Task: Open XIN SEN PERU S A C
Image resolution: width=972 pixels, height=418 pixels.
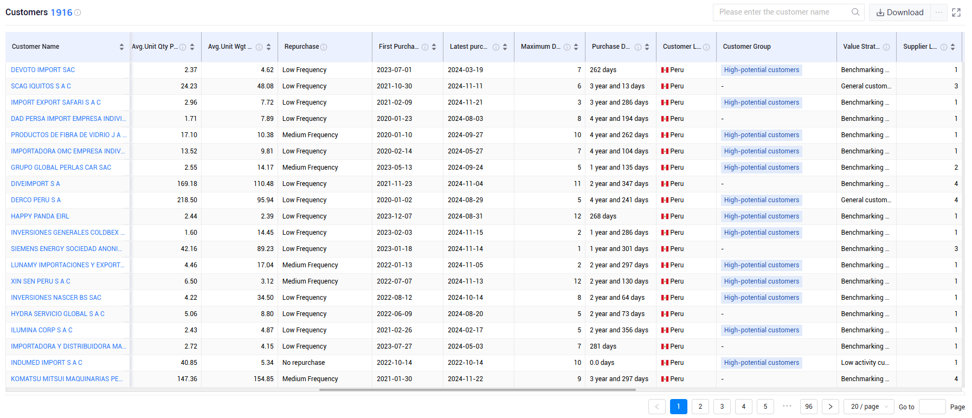Action: point(41,281)
